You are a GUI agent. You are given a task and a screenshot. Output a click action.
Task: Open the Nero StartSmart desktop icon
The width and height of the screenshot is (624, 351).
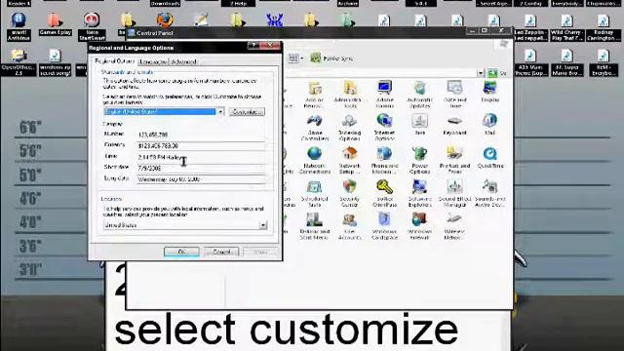(x=92, y=26)
